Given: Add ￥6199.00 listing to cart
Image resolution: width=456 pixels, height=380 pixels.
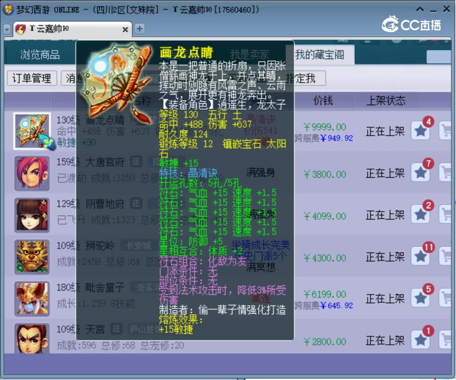Looking at the screenshot, I should click(446, 298).
